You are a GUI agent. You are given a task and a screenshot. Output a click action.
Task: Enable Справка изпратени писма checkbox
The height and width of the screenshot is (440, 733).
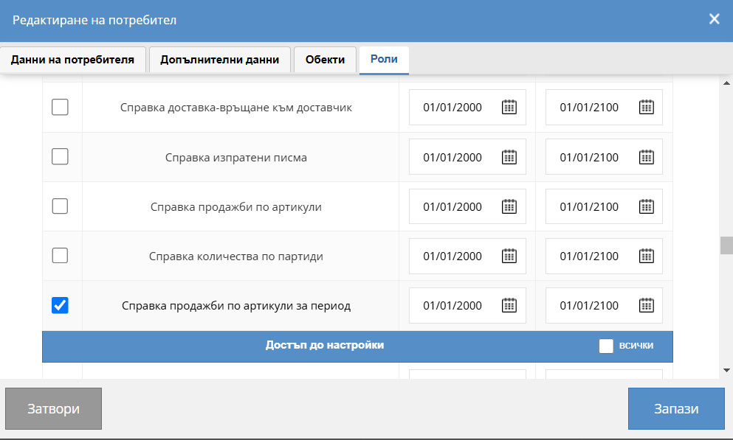pyautogui.click(x=60, y=157)
